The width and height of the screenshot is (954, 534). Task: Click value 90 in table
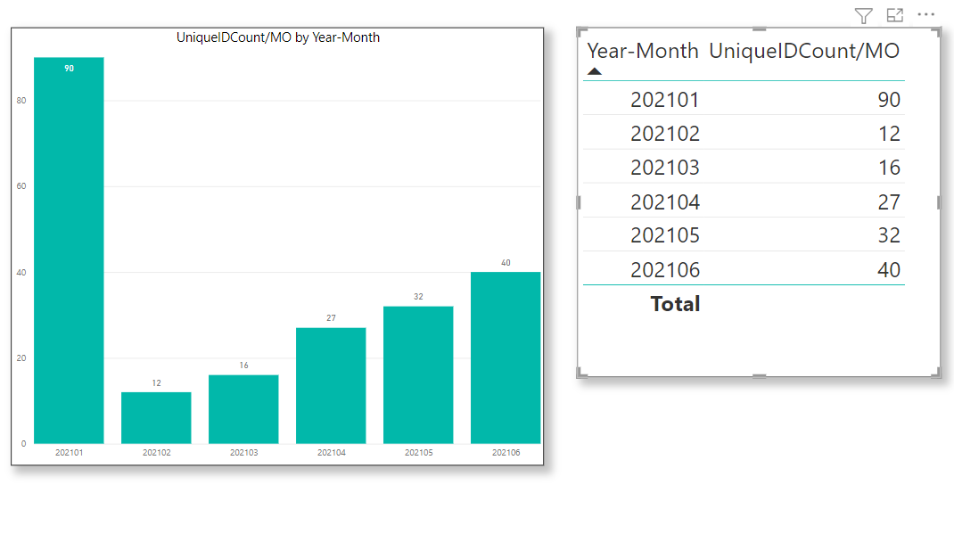[x=889, y=100]
